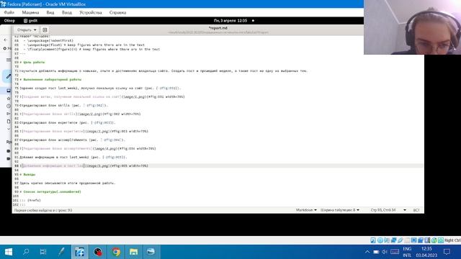Open the VirtualBox Устройства menu

[91, 13]
